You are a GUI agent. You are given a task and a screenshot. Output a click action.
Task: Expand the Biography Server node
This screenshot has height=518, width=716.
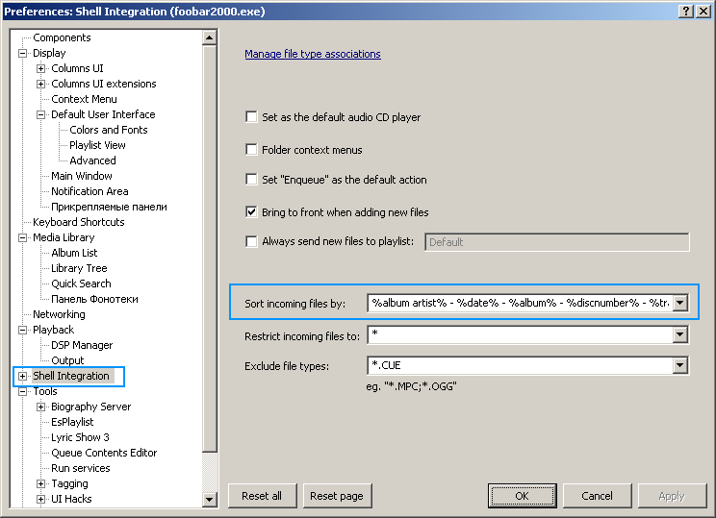click(x=40, y=407)
